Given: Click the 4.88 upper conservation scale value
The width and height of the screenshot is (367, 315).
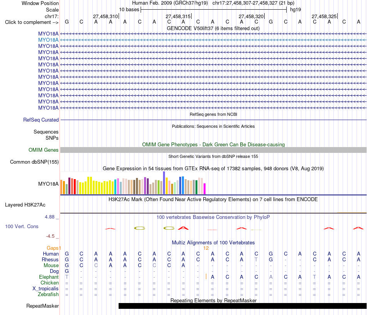Looking at the screenshot, I should [49, 217].
